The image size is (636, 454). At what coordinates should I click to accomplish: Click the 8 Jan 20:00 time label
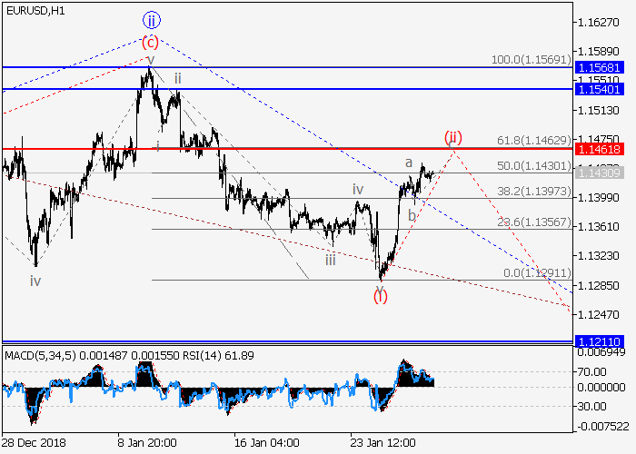[147, 442]
